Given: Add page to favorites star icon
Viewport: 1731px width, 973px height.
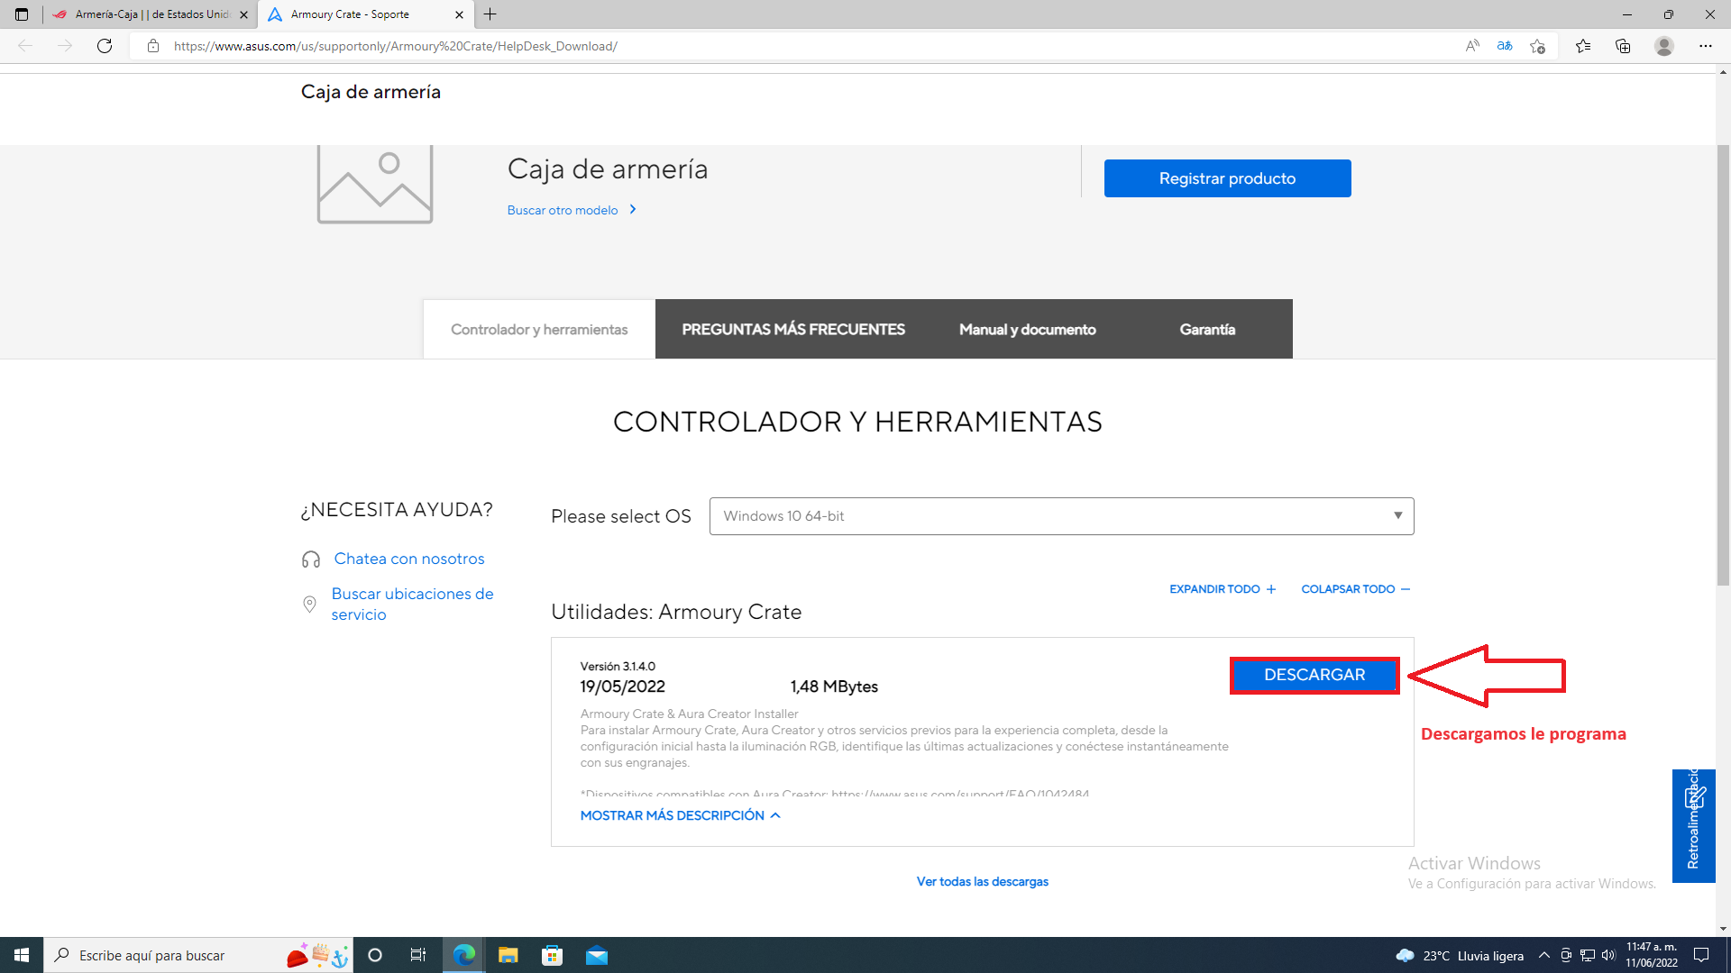Looking at the screenshot, I should coord(1537,46).
